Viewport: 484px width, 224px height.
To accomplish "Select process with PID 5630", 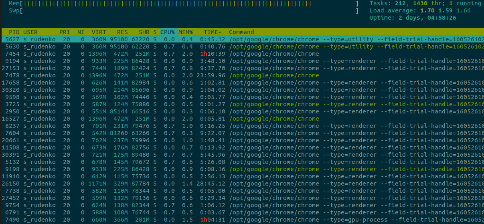I will pyautogui.click(x=242, y=46).
